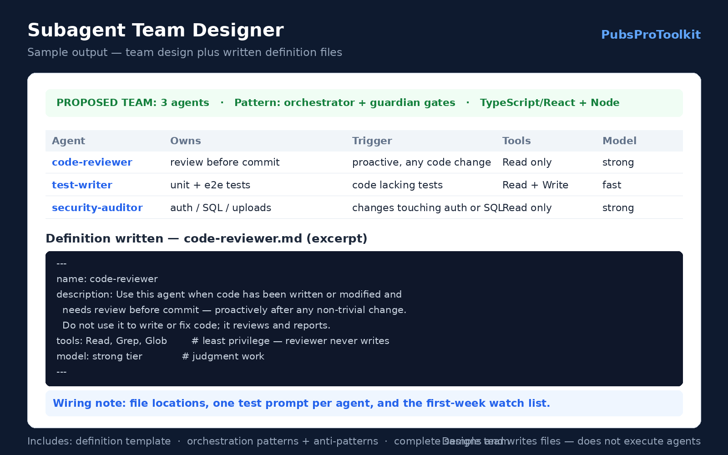The height and width of the screenshot is (455, 728).
Task: Select the 'auth / SQL / uploads' cell
Action: pyautogui.click(x=221, y=208)
